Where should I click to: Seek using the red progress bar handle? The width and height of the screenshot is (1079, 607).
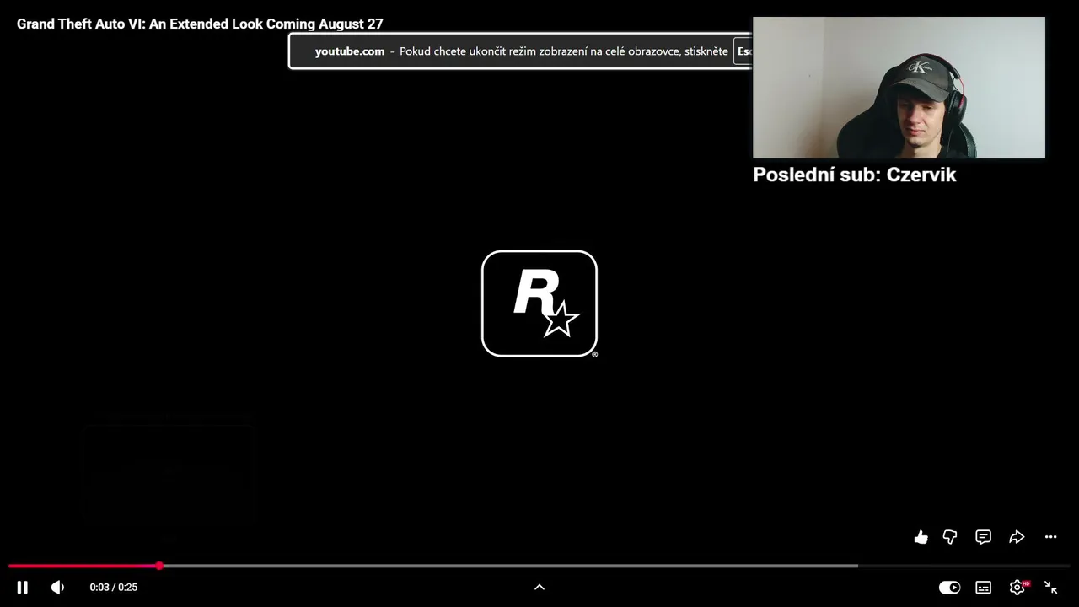tap(159, 566)
